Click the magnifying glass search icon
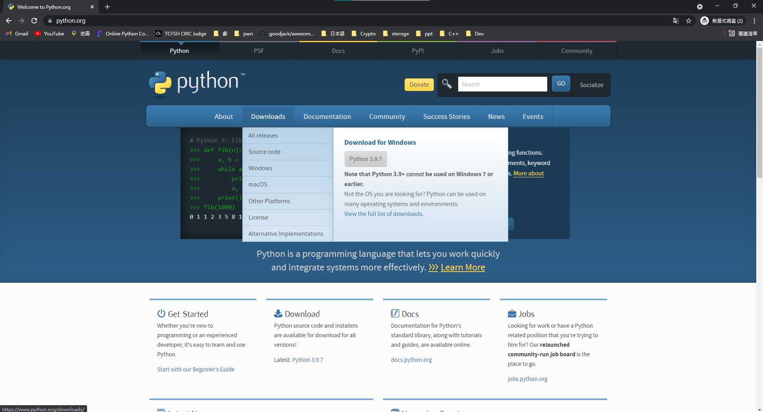 (447, 84)
